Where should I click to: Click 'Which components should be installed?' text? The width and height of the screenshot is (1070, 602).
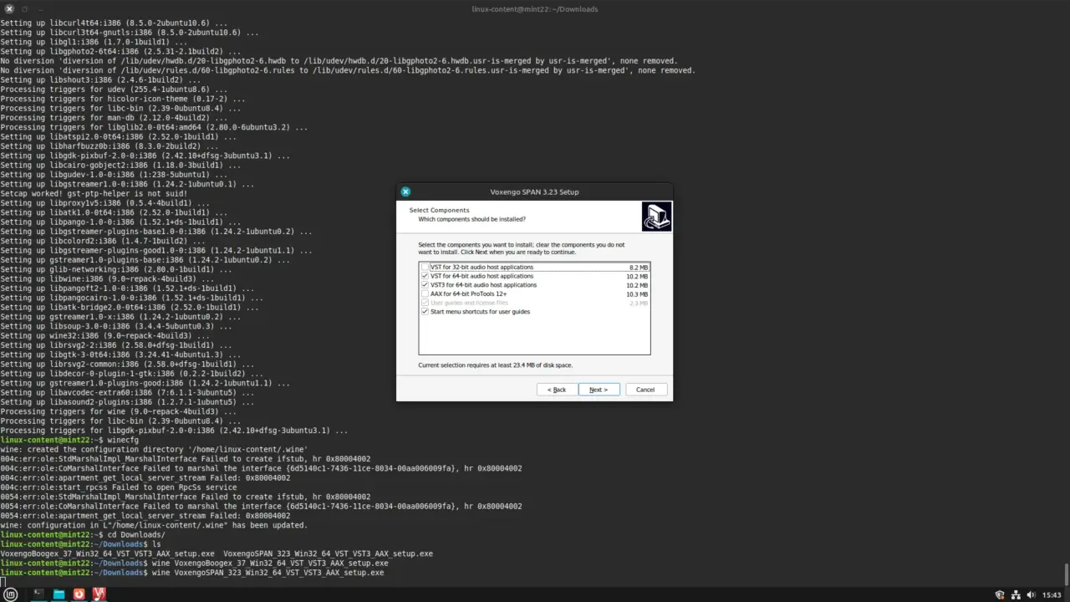point(471,219)
